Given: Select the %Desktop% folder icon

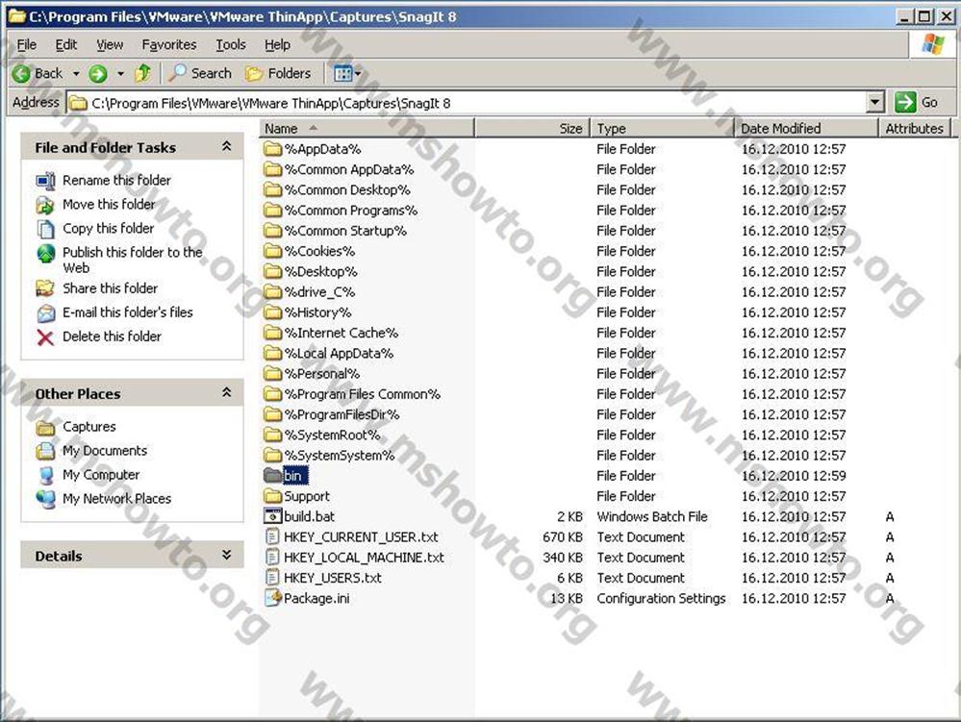Looking at the screenshot, I should (x=273, y=271).
